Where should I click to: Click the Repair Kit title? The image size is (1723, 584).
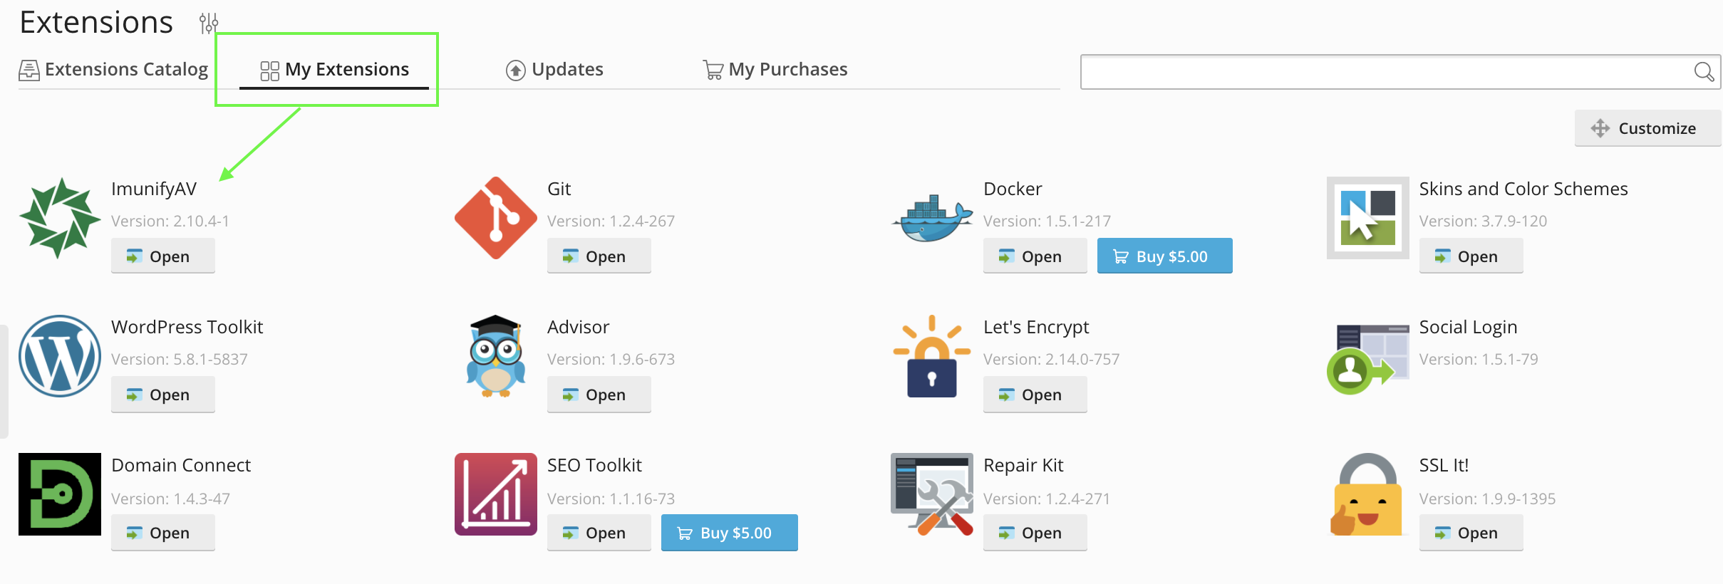click(x=1023, y=465)
